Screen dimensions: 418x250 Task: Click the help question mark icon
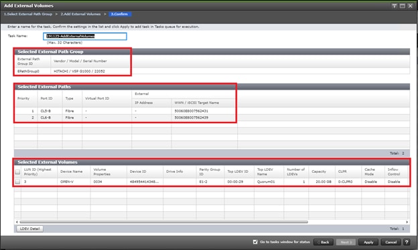coord(407,242)
